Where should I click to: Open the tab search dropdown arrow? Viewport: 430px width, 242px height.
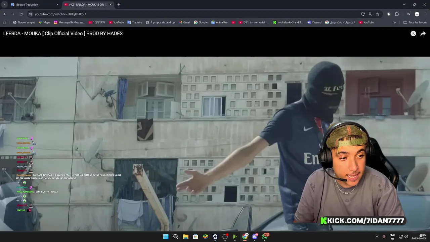[x=4, y=4]
